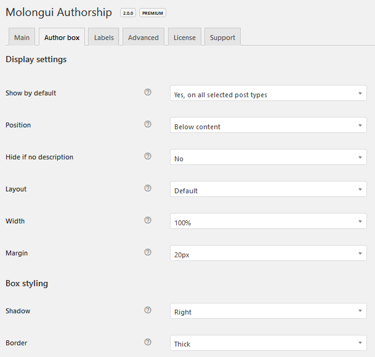Screen dimensions: 375x357
Task: Go to the Advanced tab
Action: (143, 38)
